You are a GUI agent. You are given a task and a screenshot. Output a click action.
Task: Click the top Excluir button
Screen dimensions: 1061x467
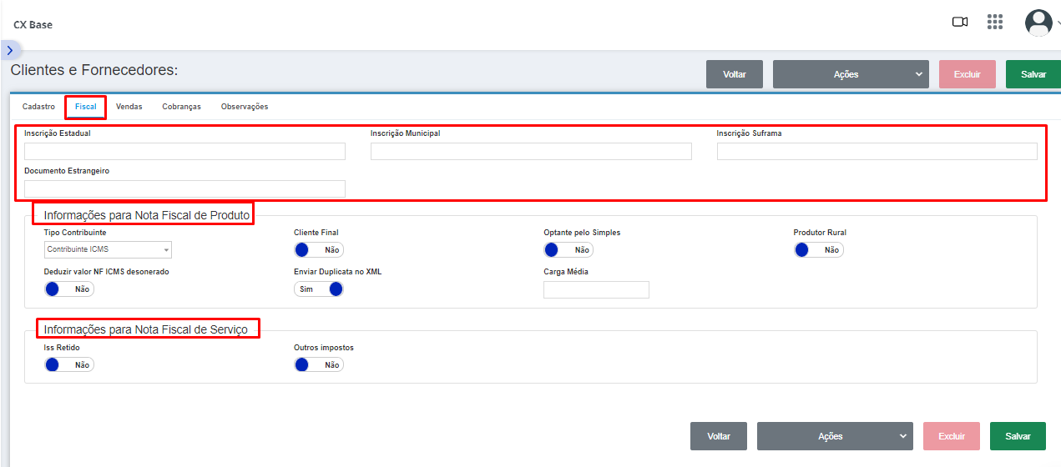pos(968,74)
